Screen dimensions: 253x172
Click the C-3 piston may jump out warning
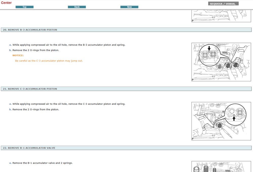(x=49, y=61)
